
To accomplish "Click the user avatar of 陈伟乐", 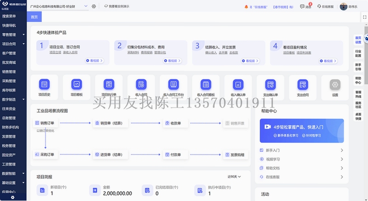I will pyautogui.click(x=343, y=6).
